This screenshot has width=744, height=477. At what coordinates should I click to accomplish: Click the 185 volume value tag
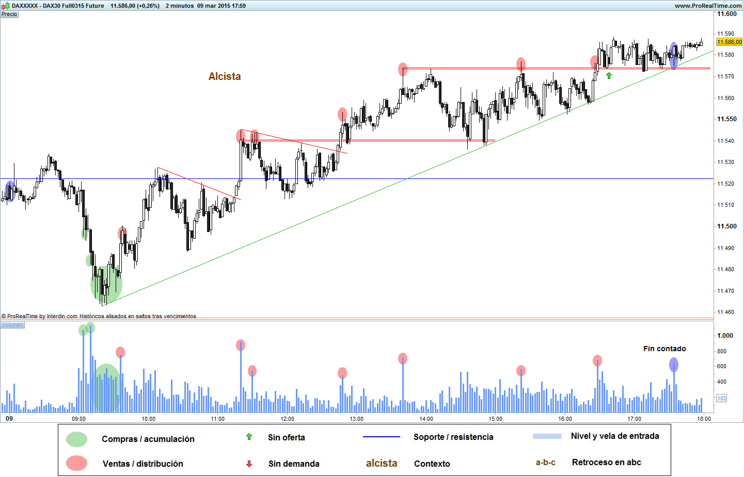click(721, 398)
